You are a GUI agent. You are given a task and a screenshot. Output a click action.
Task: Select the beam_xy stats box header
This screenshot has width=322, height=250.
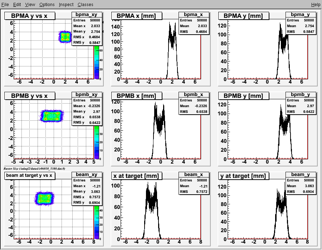87,174
